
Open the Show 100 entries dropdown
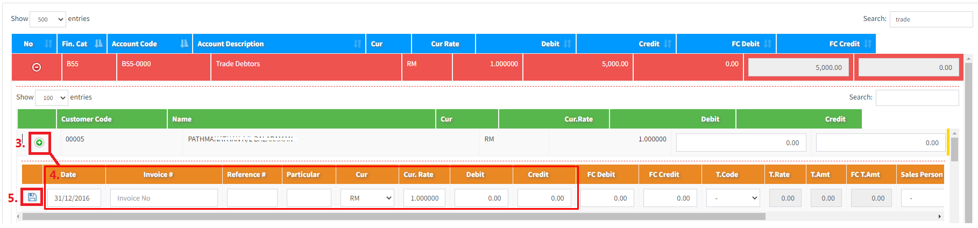[x=52, y=98]
